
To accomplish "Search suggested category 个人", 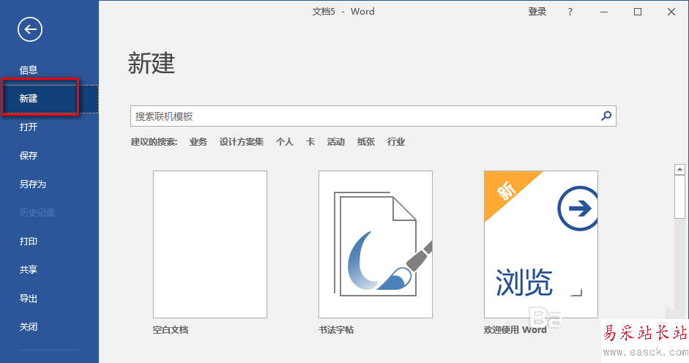I will point(284,142).
